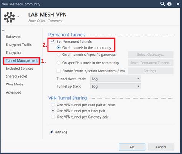This screenshot has height=154, width=182.
Task: Collapse navigation pane with double-chevron icon
Action: point(3,30)
